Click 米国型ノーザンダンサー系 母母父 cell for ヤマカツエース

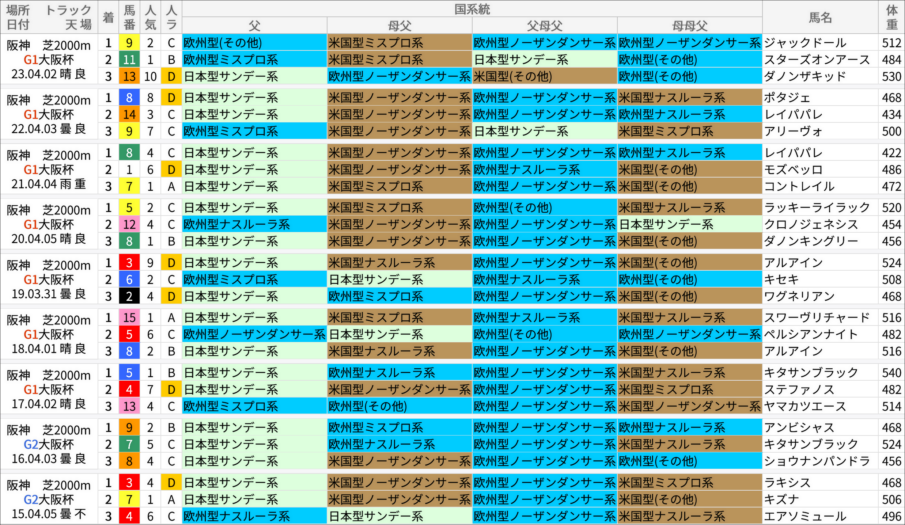pyautogui.click(x=690, y=407)
